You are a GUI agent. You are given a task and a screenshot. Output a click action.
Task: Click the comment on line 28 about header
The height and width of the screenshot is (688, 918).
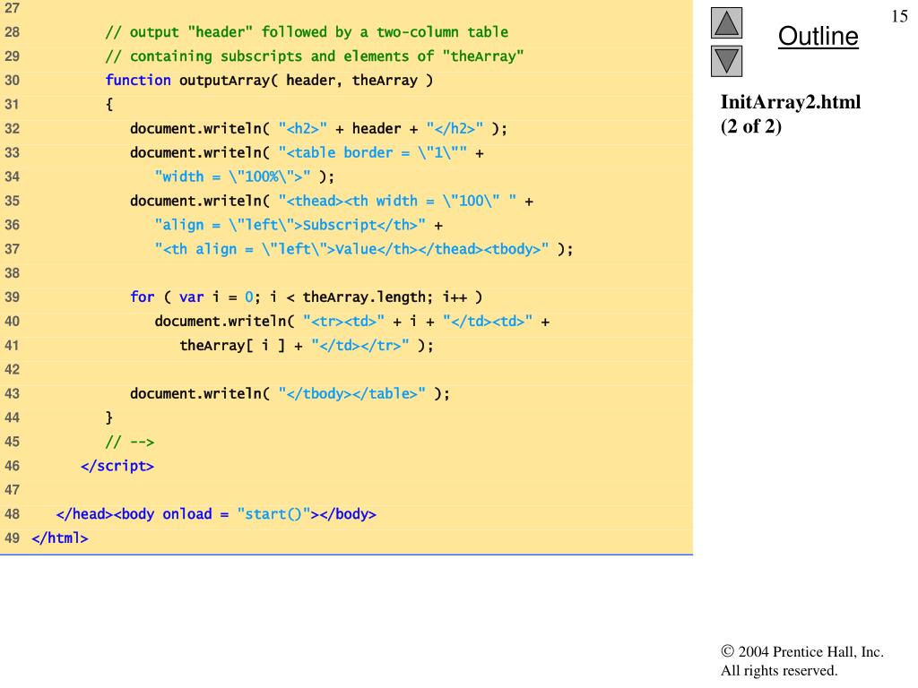coord(307,32)
